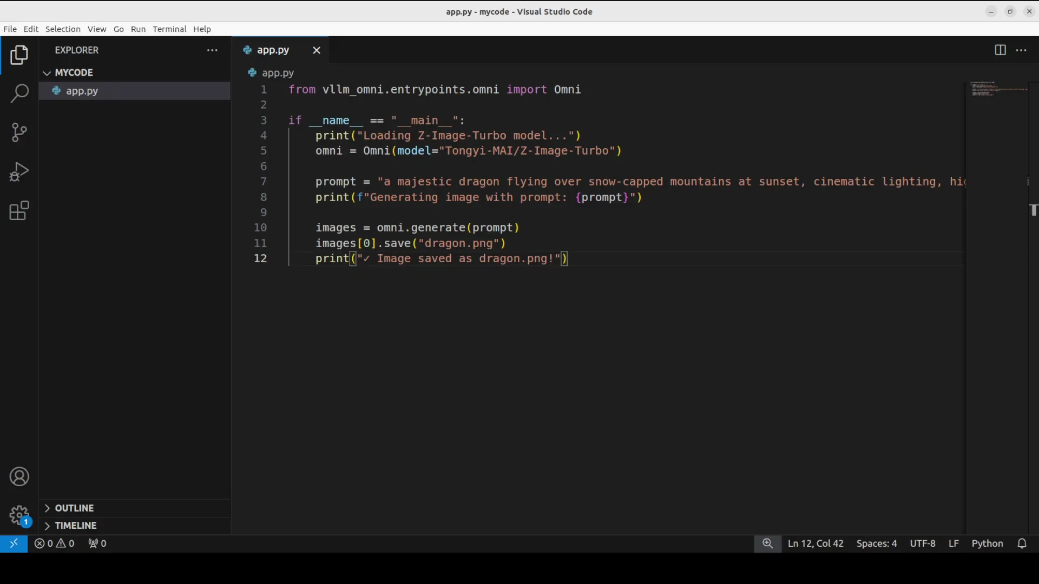Click the Spaces: 4 indentation setting
The height and width of the screenshot is (584, 1039).
pos(876,543)
